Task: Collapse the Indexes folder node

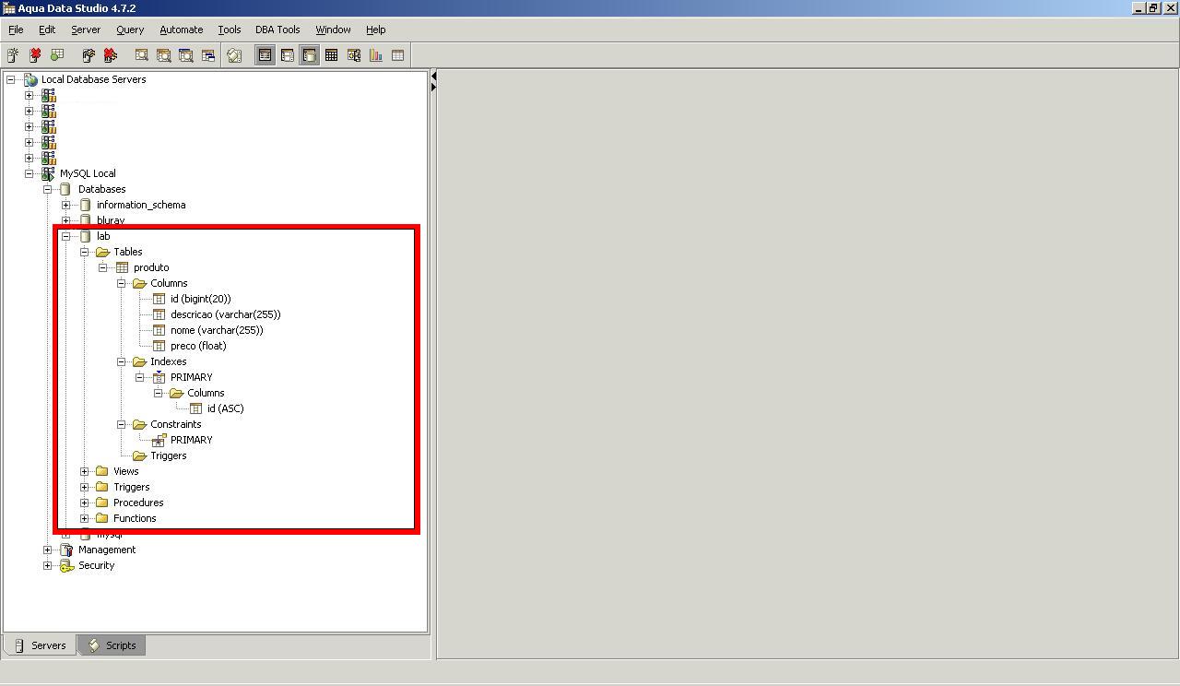Action: pos(122,361)
